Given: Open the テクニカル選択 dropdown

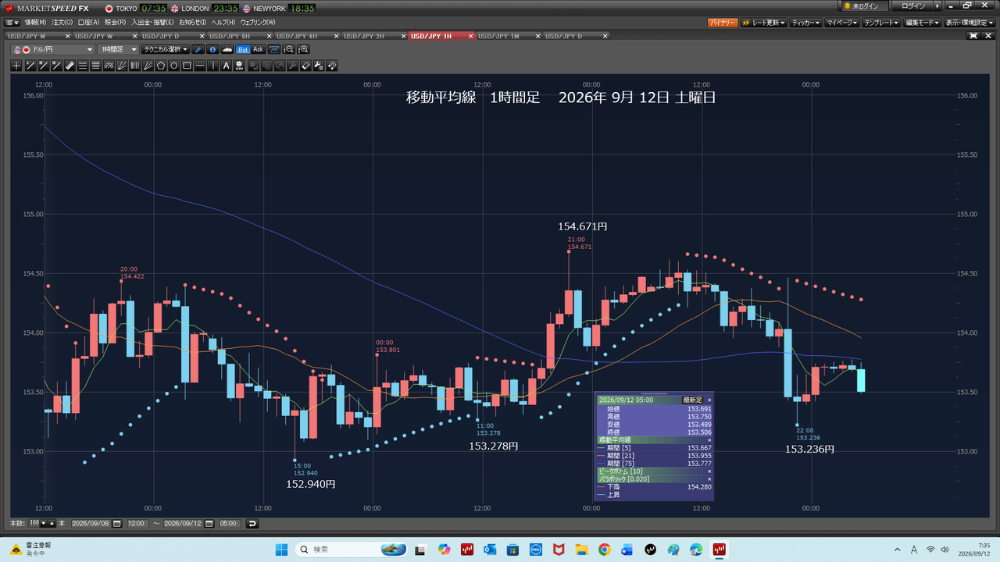Looking at the screenshot, I should pyautogui.click(x=166, y=49).
